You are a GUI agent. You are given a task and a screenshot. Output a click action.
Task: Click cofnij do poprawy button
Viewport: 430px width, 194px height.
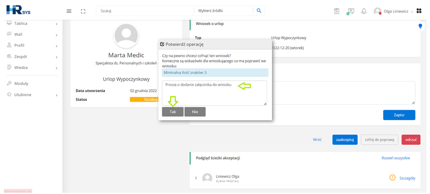point(380,140)
